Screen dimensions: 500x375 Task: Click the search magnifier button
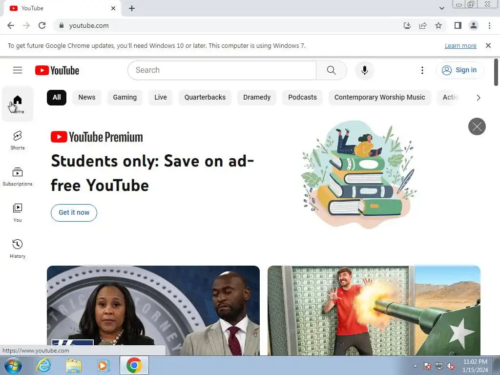point(332,70)
